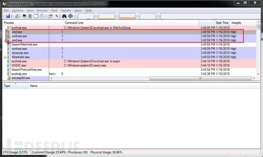
Task: Sort lower pane by Type column
Action: click(15, 86)
